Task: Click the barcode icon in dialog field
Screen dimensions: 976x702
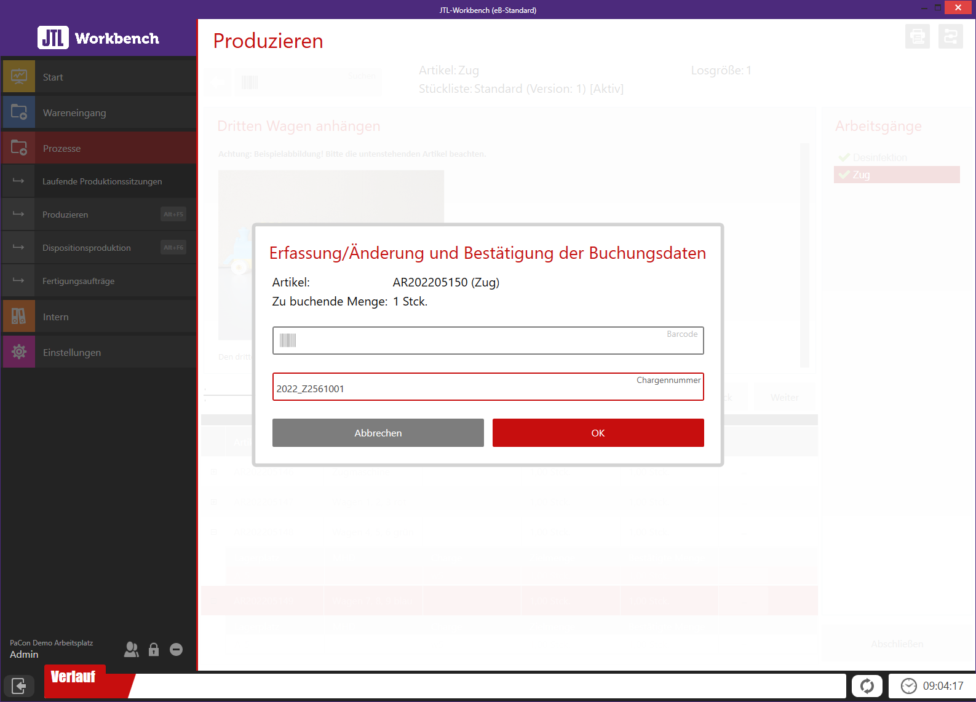Action: tap(288, 341)
